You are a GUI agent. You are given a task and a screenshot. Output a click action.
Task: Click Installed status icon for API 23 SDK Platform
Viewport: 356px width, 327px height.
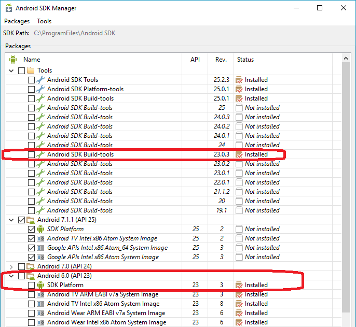point(239,285)
